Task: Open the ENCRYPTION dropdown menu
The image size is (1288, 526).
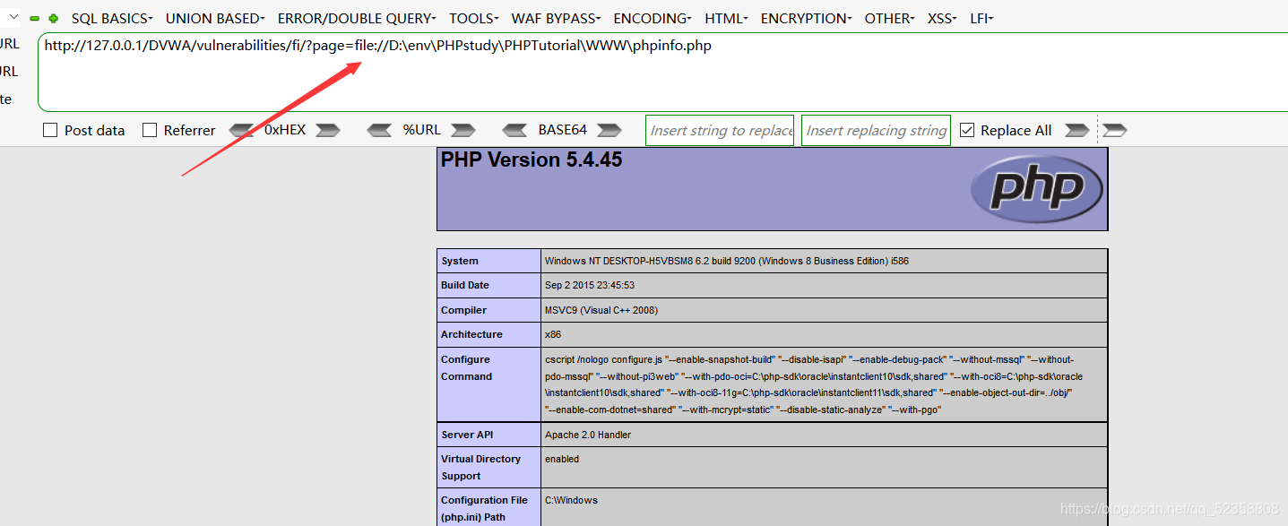Action: click(807, 18)
